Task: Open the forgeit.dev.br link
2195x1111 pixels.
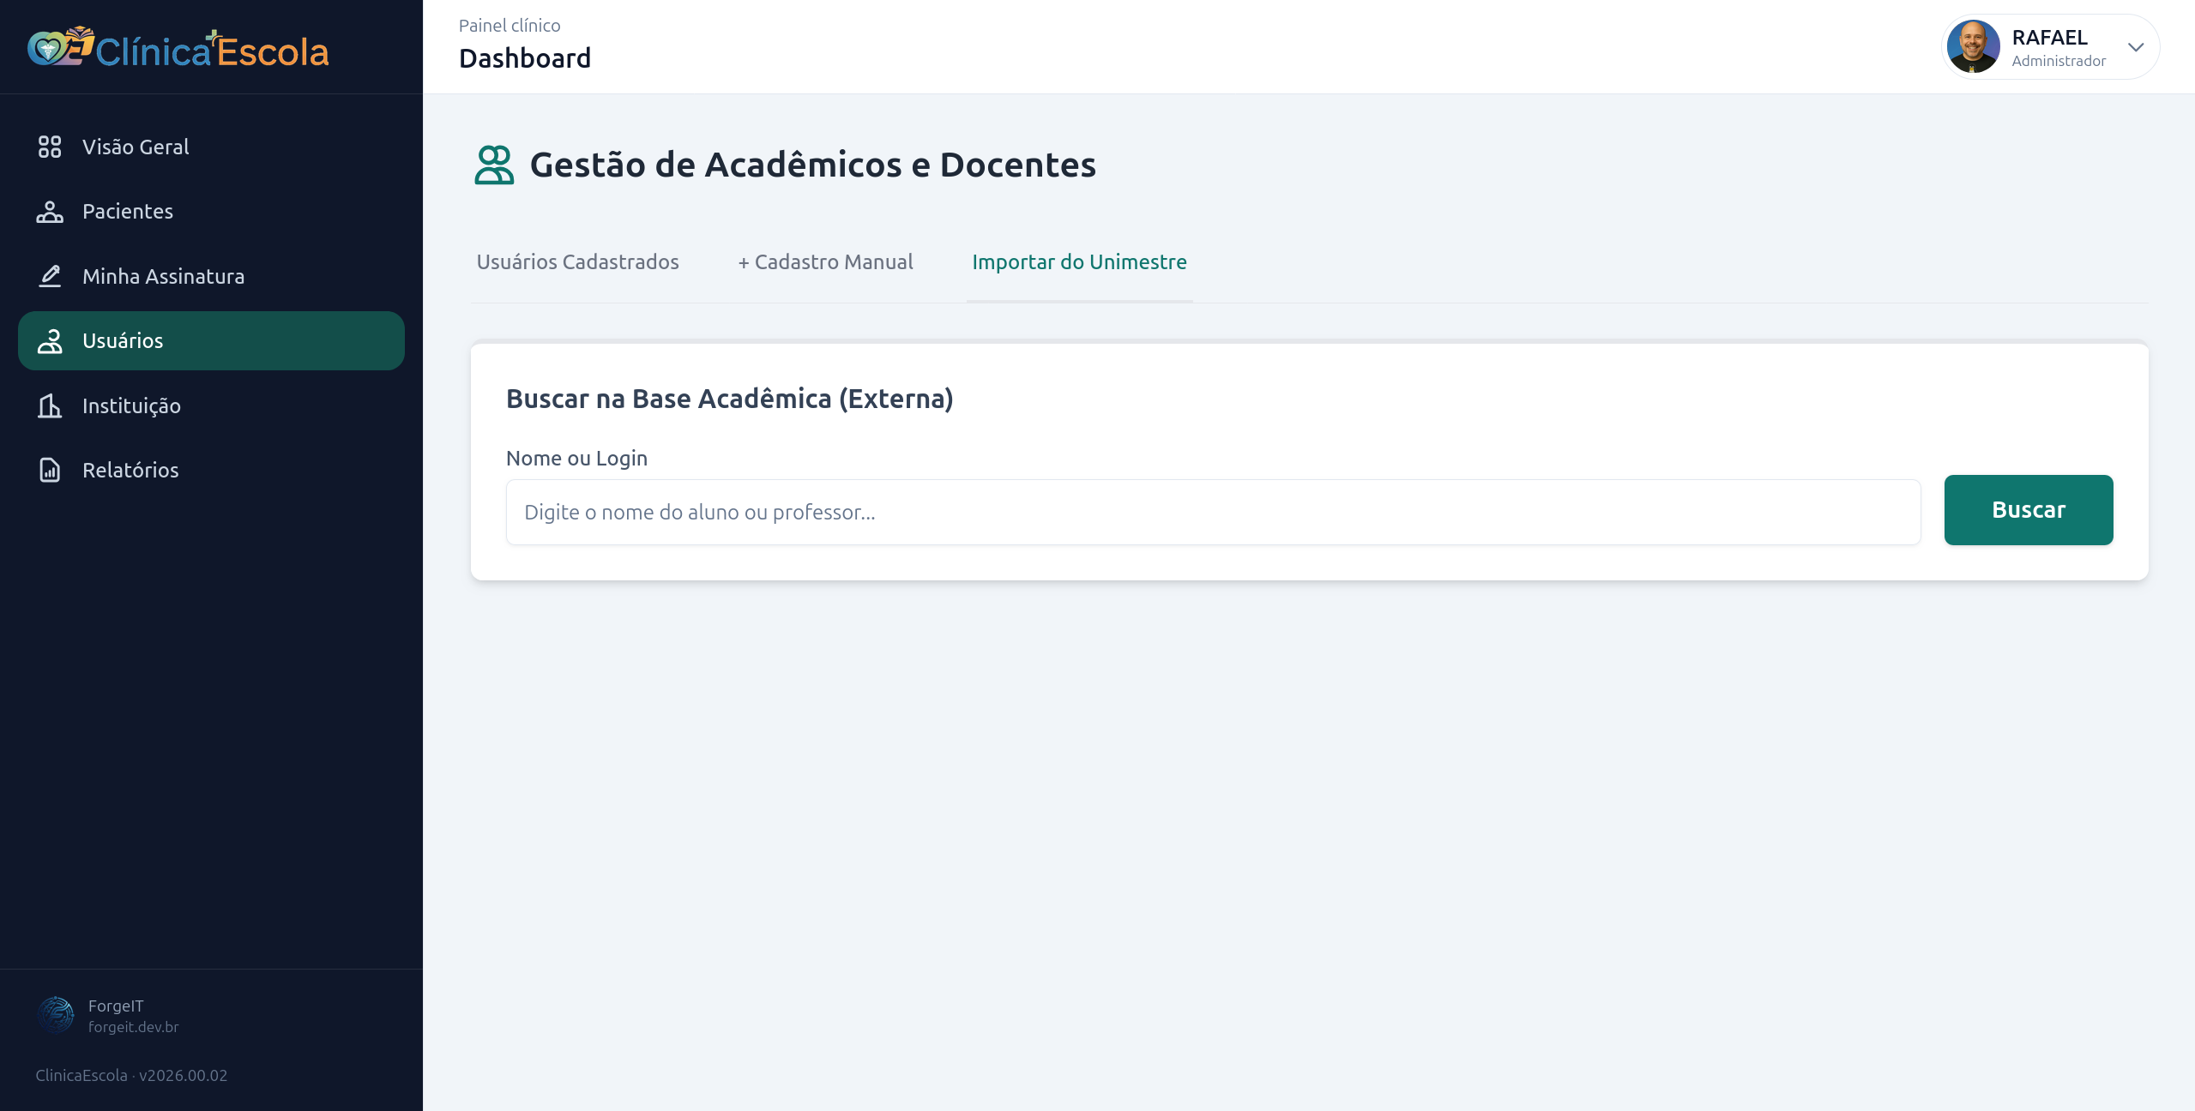Action: pyautogui.click(x=133, y=1027)
